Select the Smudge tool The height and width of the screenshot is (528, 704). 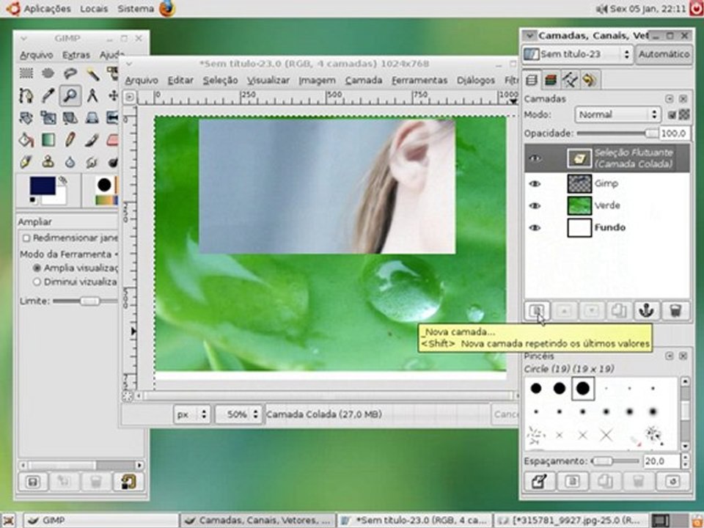pos(92,161)
